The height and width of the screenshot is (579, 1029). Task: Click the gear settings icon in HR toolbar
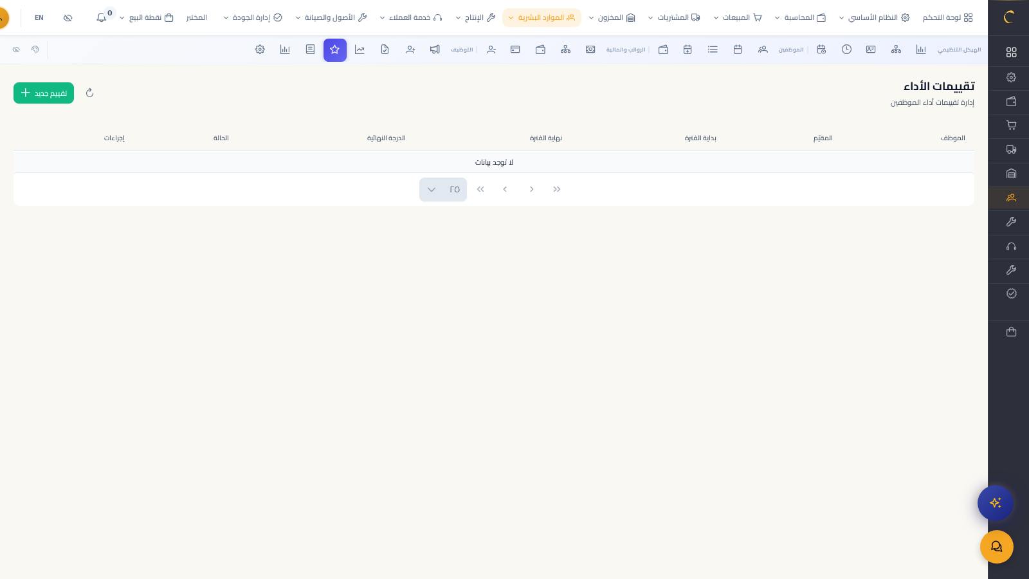(x=260, y=50)
